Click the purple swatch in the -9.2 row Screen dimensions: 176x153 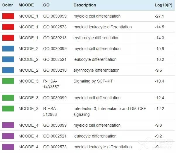[8, 136]
